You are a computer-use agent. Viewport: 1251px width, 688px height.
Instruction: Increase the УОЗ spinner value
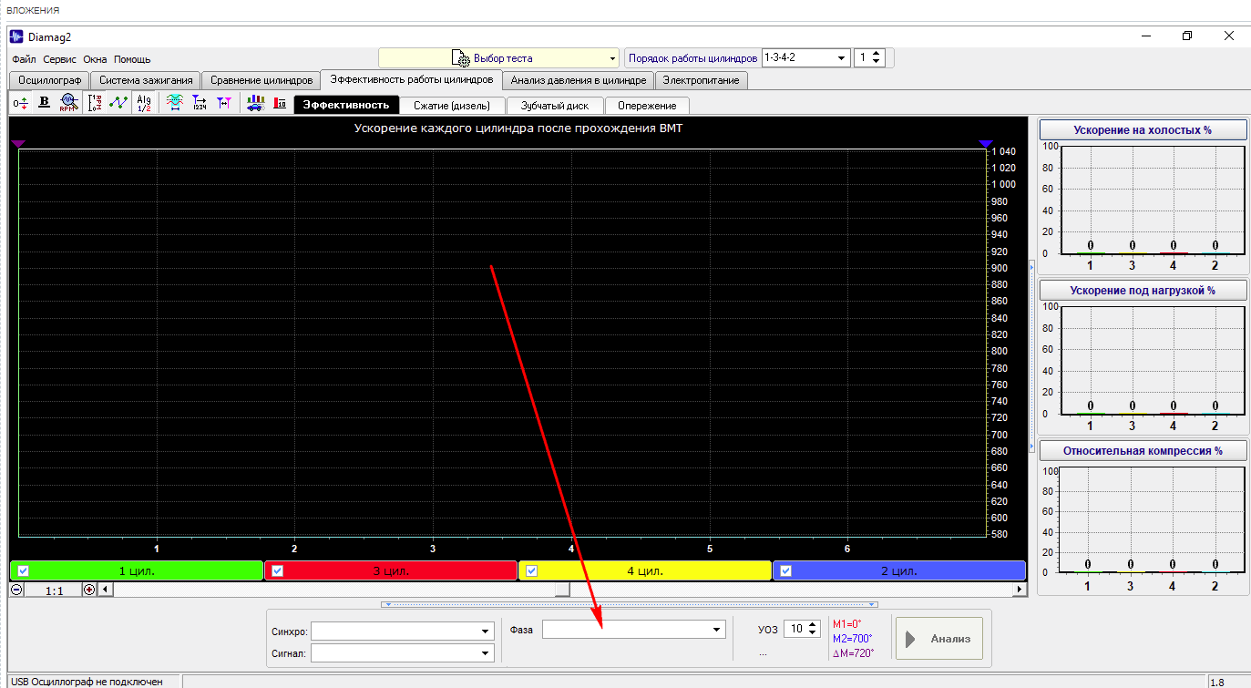tap(814, 625)
